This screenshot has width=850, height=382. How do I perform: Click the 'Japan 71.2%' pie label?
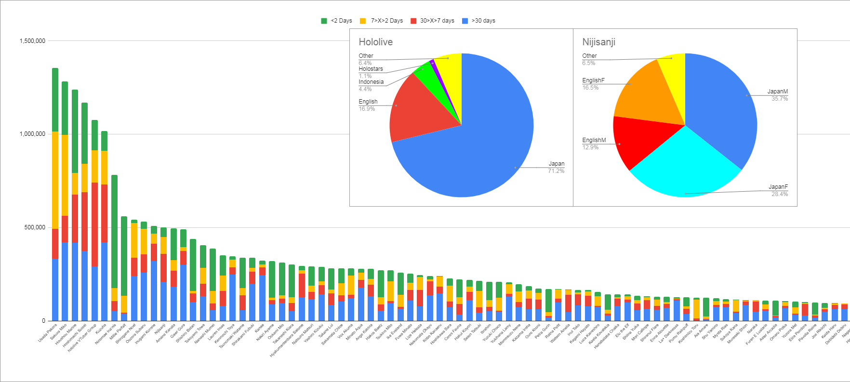tap(556, 167)
